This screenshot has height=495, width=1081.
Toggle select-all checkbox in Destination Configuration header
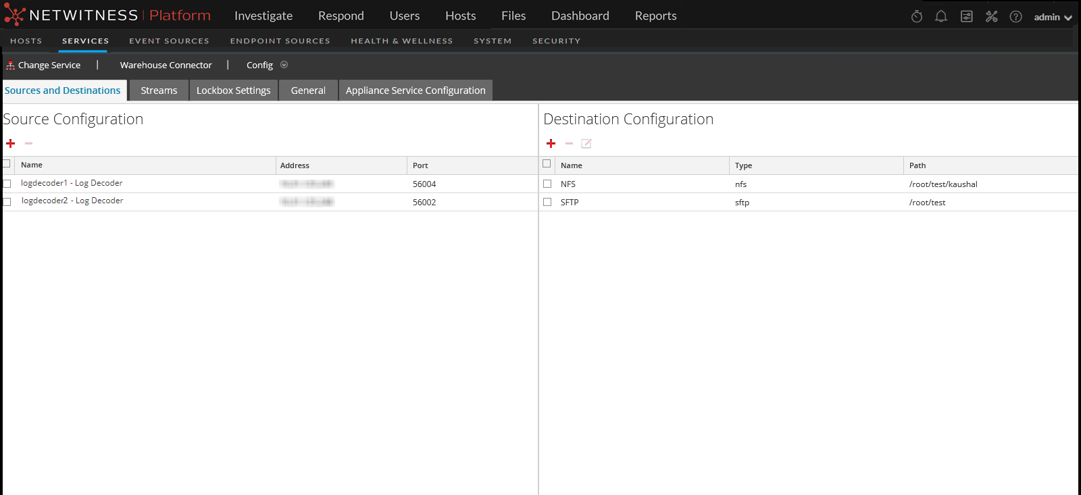point(547,163)
